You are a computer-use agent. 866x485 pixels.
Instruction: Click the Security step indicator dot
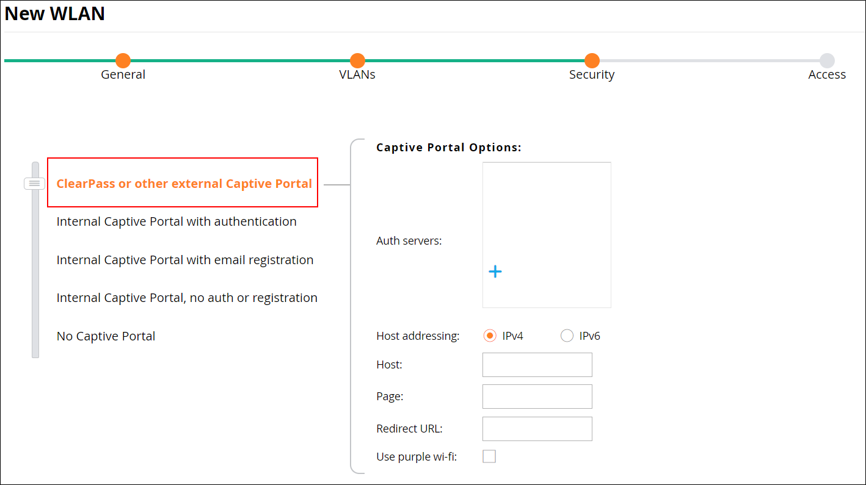[591, 61]
